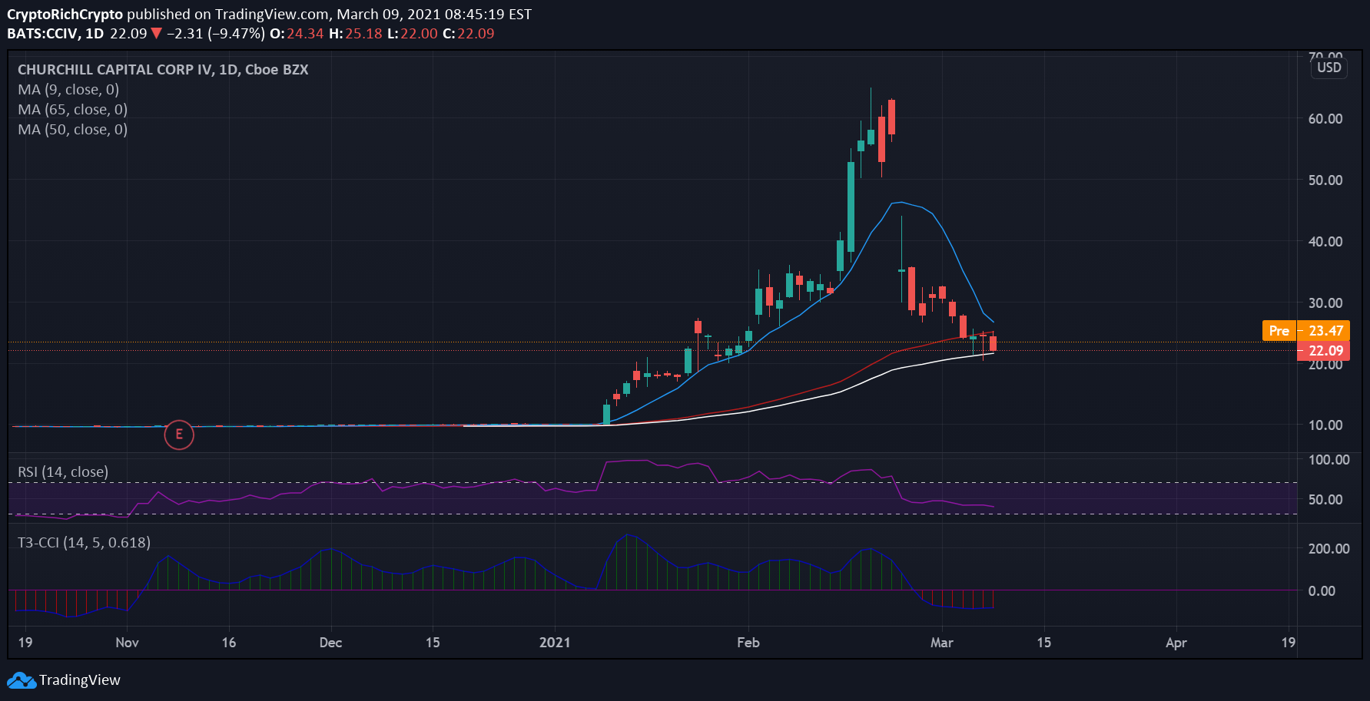Click the earnings 'E' marker on chart
The image size is (1370, 701).
[x=179, y=435]
